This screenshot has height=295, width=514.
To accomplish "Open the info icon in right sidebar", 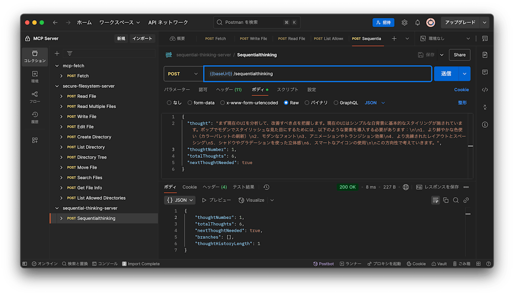I will (485, 125).
